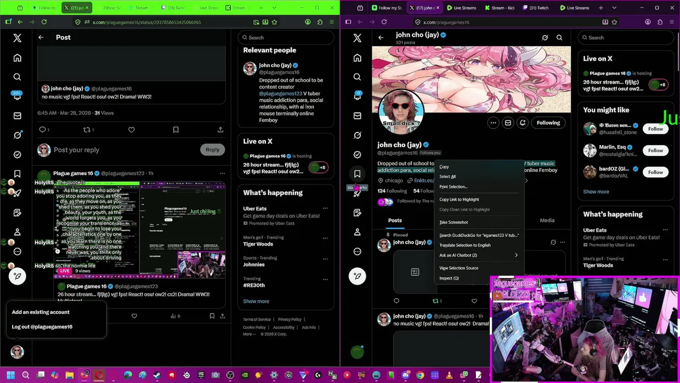Open more options on Plague games 16 live post
This screenshot has height=383, width=680.
pos(222,173)
